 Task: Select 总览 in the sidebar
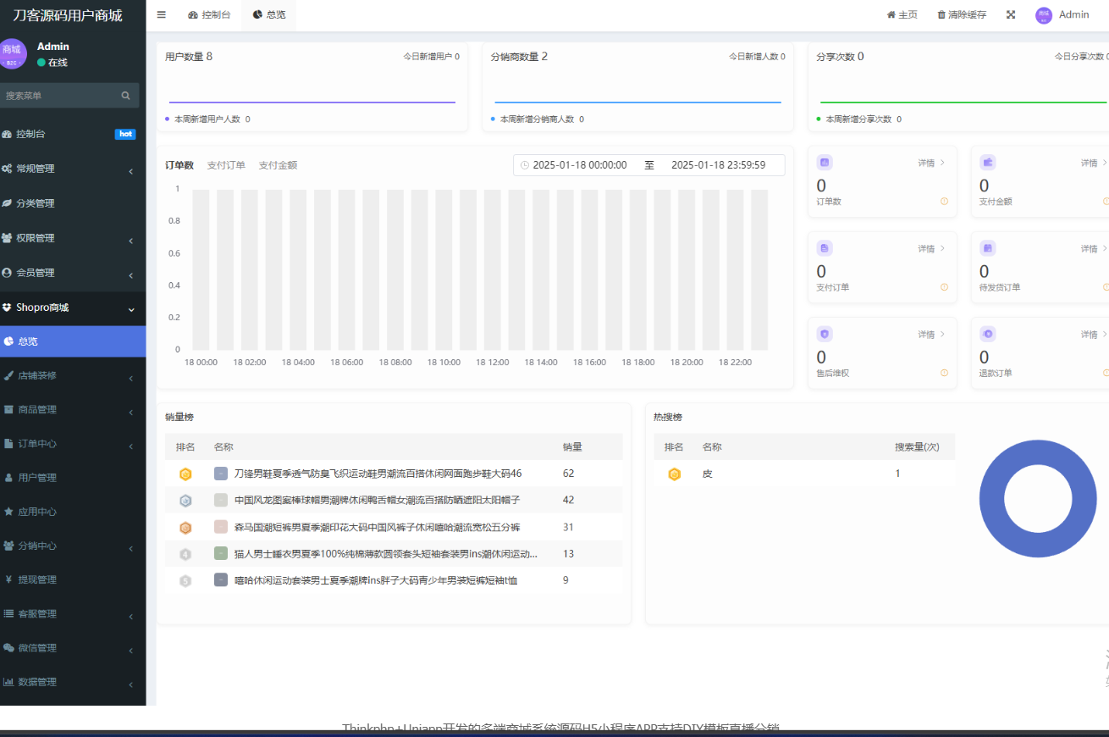tap(73, 341)
